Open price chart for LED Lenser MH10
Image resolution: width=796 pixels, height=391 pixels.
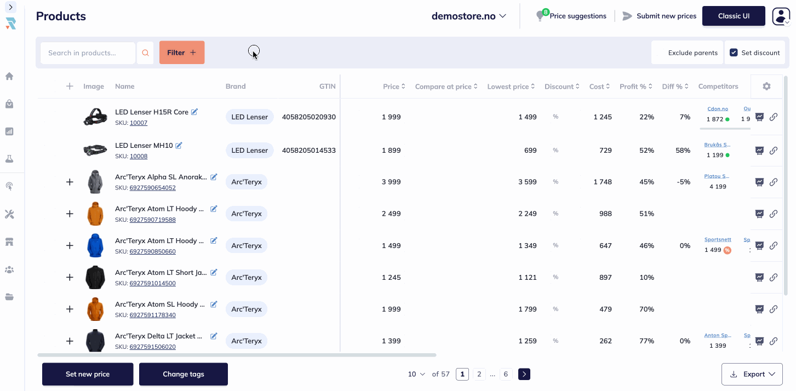pos(759,150)
